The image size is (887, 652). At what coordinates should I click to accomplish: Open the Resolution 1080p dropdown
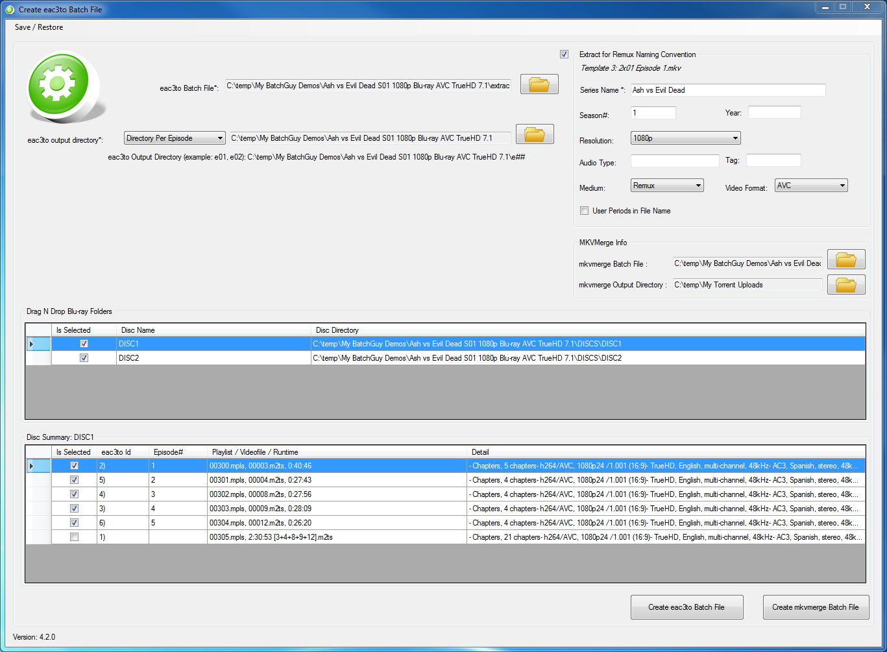coord(685,138)
